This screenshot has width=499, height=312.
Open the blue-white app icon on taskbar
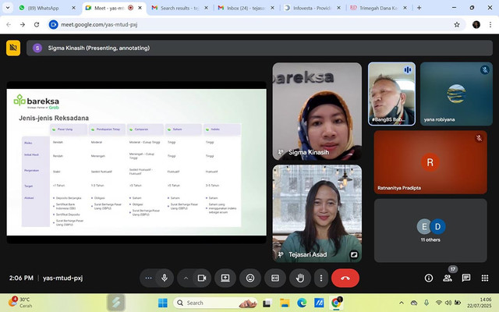coord(319,303)
